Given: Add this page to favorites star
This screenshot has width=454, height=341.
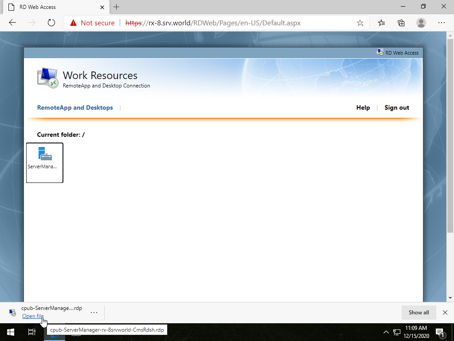Looking at the screenshot, I should click(x=360, y=23).
